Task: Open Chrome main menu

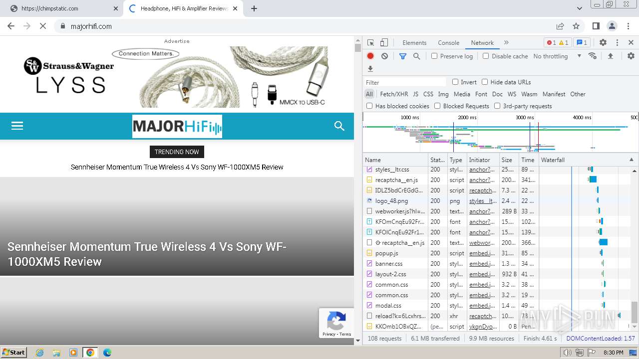Action: click(628, 26)
